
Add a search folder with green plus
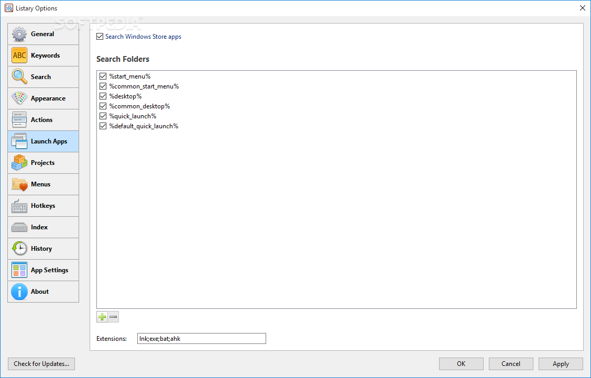coord(102,317)
